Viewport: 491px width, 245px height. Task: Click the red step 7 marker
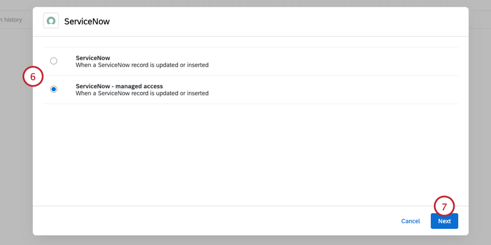pos(444,207)
